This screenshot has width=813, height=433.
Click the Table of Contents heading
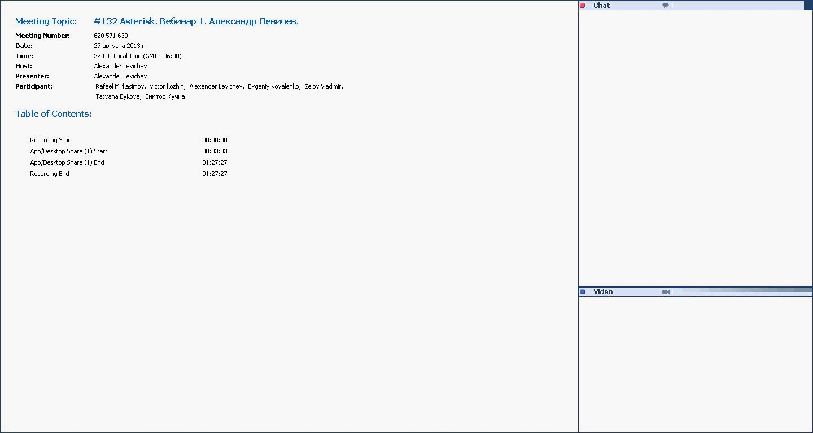pos(54,114)
